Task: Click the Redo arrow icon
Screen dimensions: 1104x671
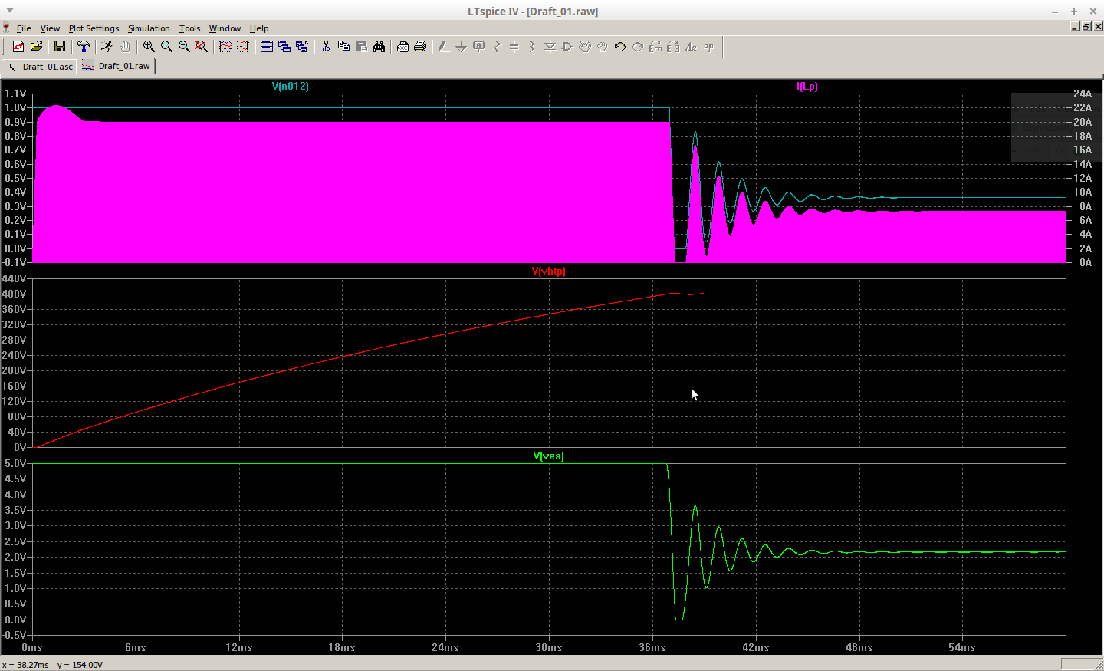Action: [638, 47]
